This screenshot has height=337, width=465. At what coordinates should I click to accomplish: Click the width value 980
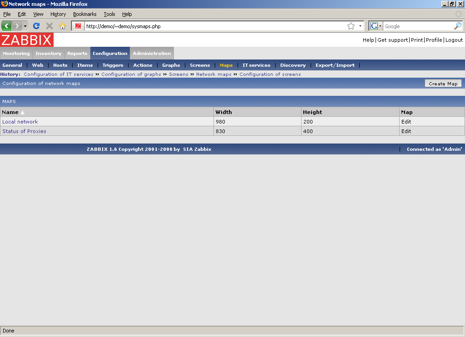click(x=220, y=122)
